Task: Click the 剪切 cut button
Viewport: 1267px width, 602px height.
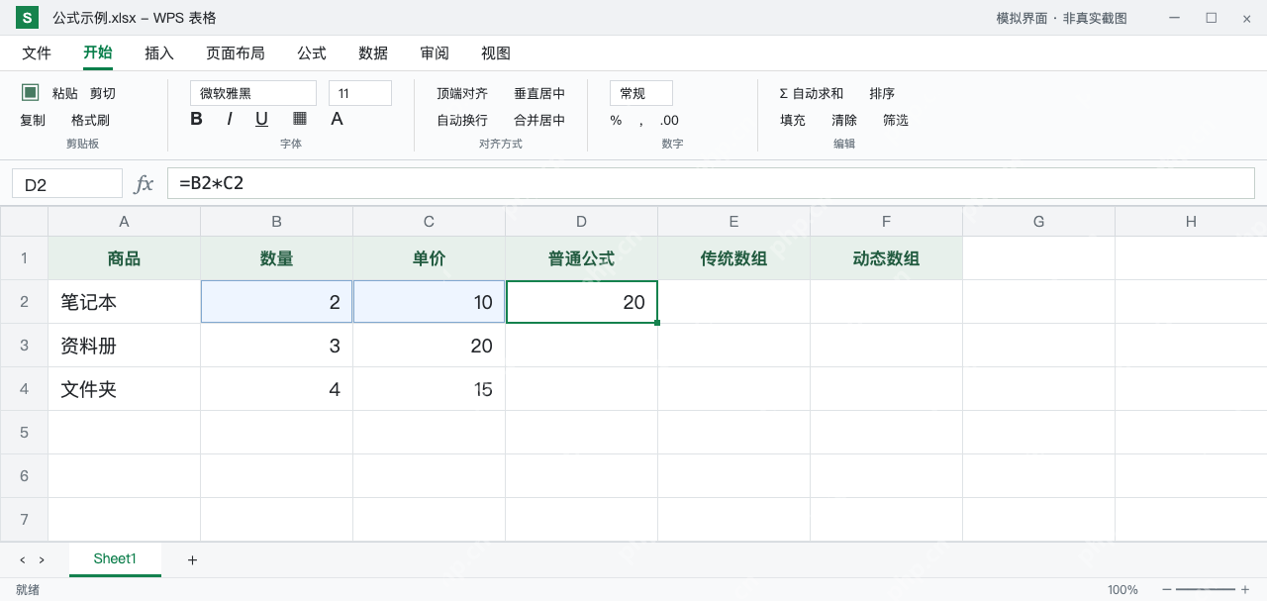Action: [103, 93]
